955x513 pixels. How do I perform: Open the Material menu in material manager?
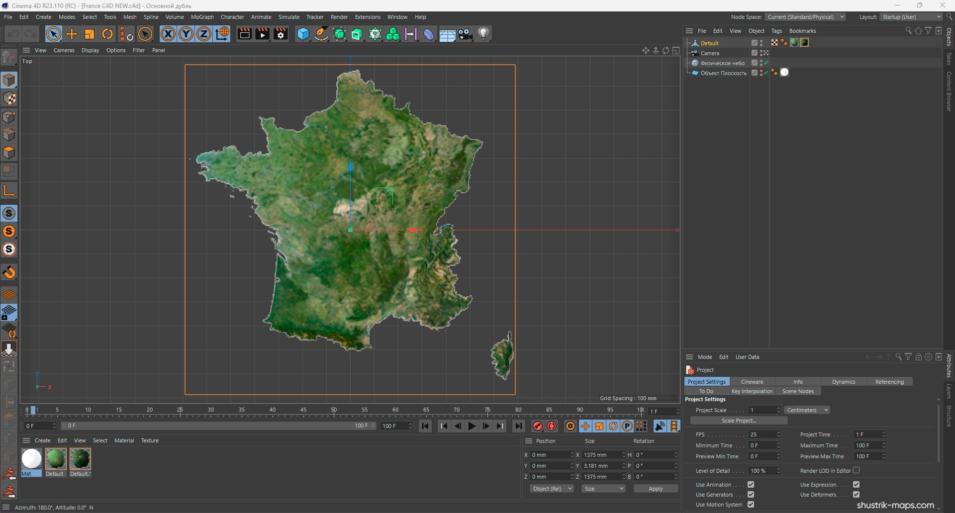(x=124, y=440)
